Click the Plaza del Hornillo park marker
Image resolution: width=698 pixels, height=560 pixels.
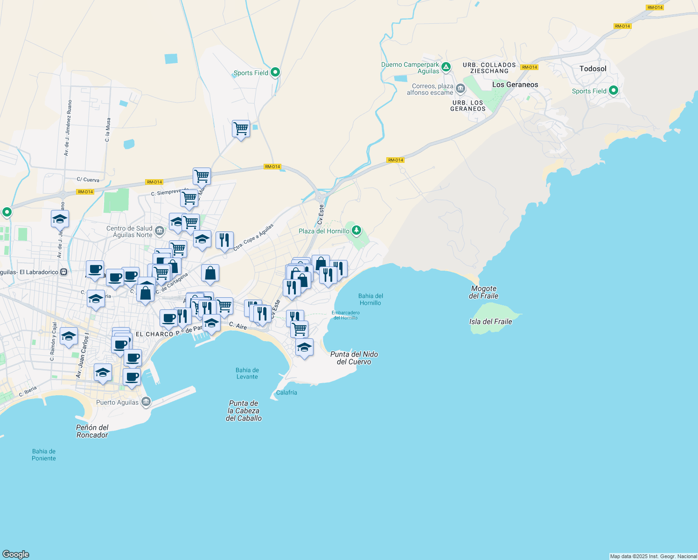pos(356,230)
